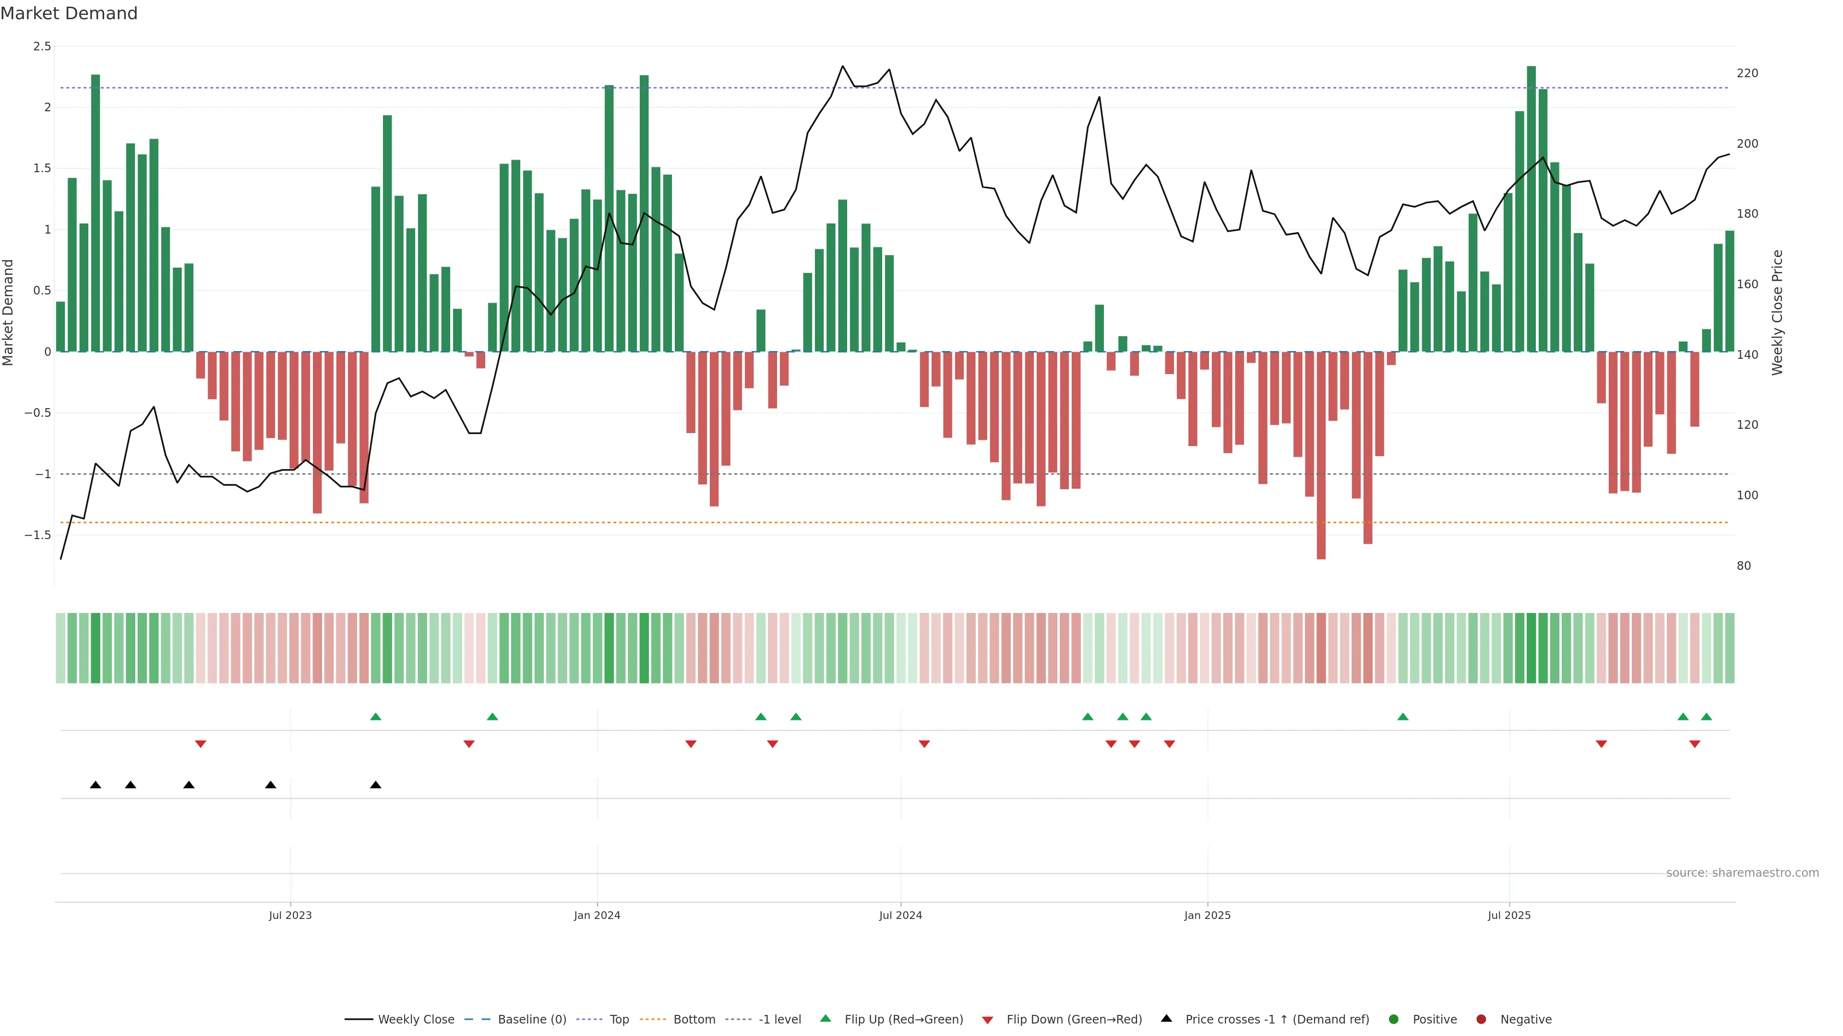This screenshot has width=1843, height=1036.
Task: Click the rightmost black triangle marker
Action: coord(376,785)
